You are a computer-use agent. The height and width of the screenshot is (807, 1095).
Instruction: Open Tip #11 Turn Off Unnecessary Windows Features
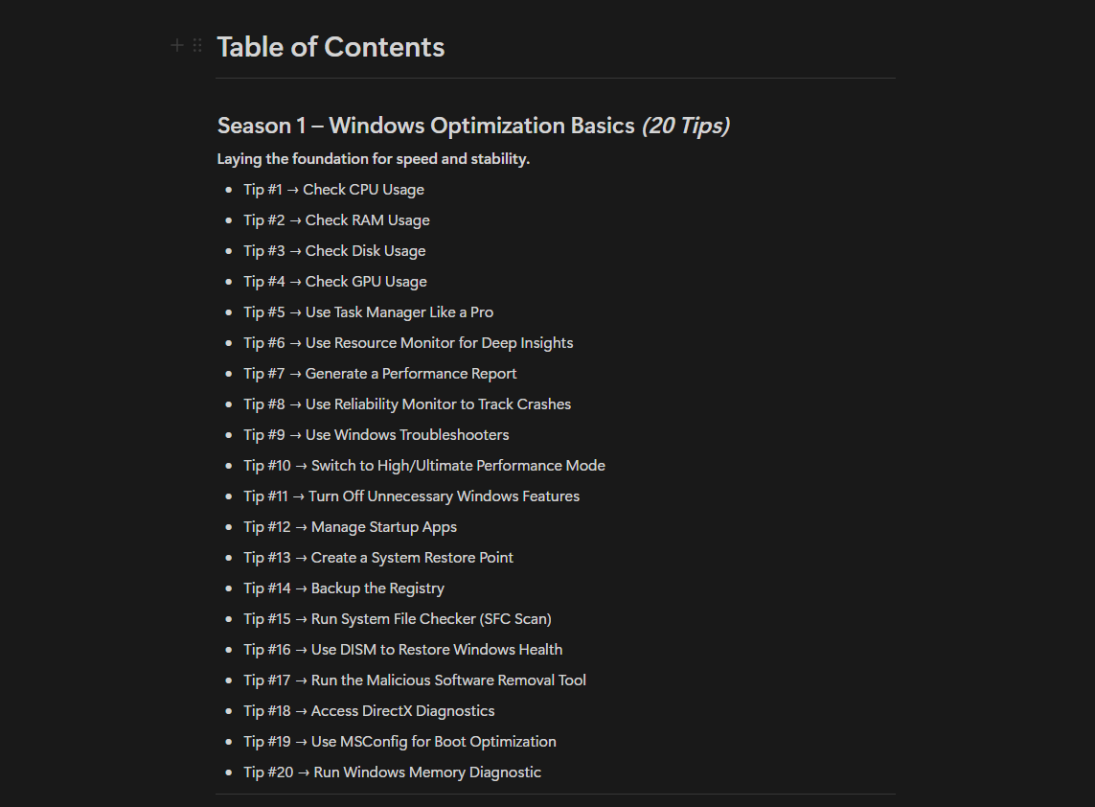411,496
